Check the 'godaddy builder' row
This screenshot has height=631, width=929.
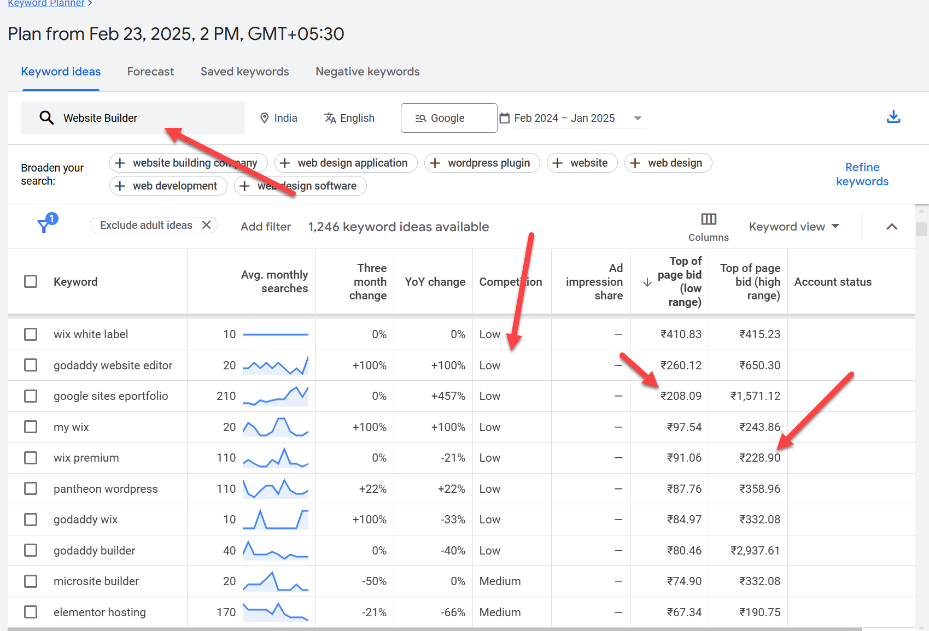pos(31,550)
